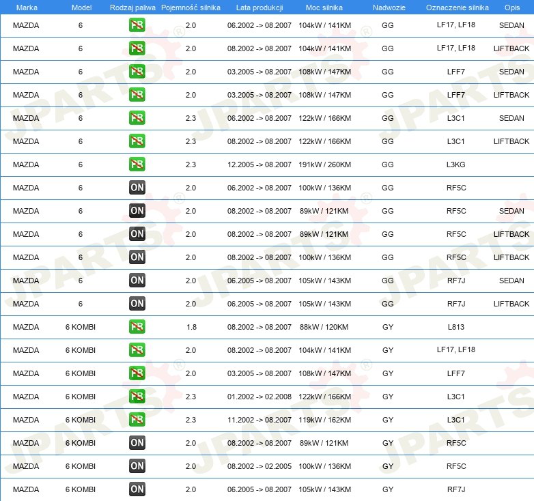
Task: Click the Pojemność silnika column header
Action: point(191,8)
